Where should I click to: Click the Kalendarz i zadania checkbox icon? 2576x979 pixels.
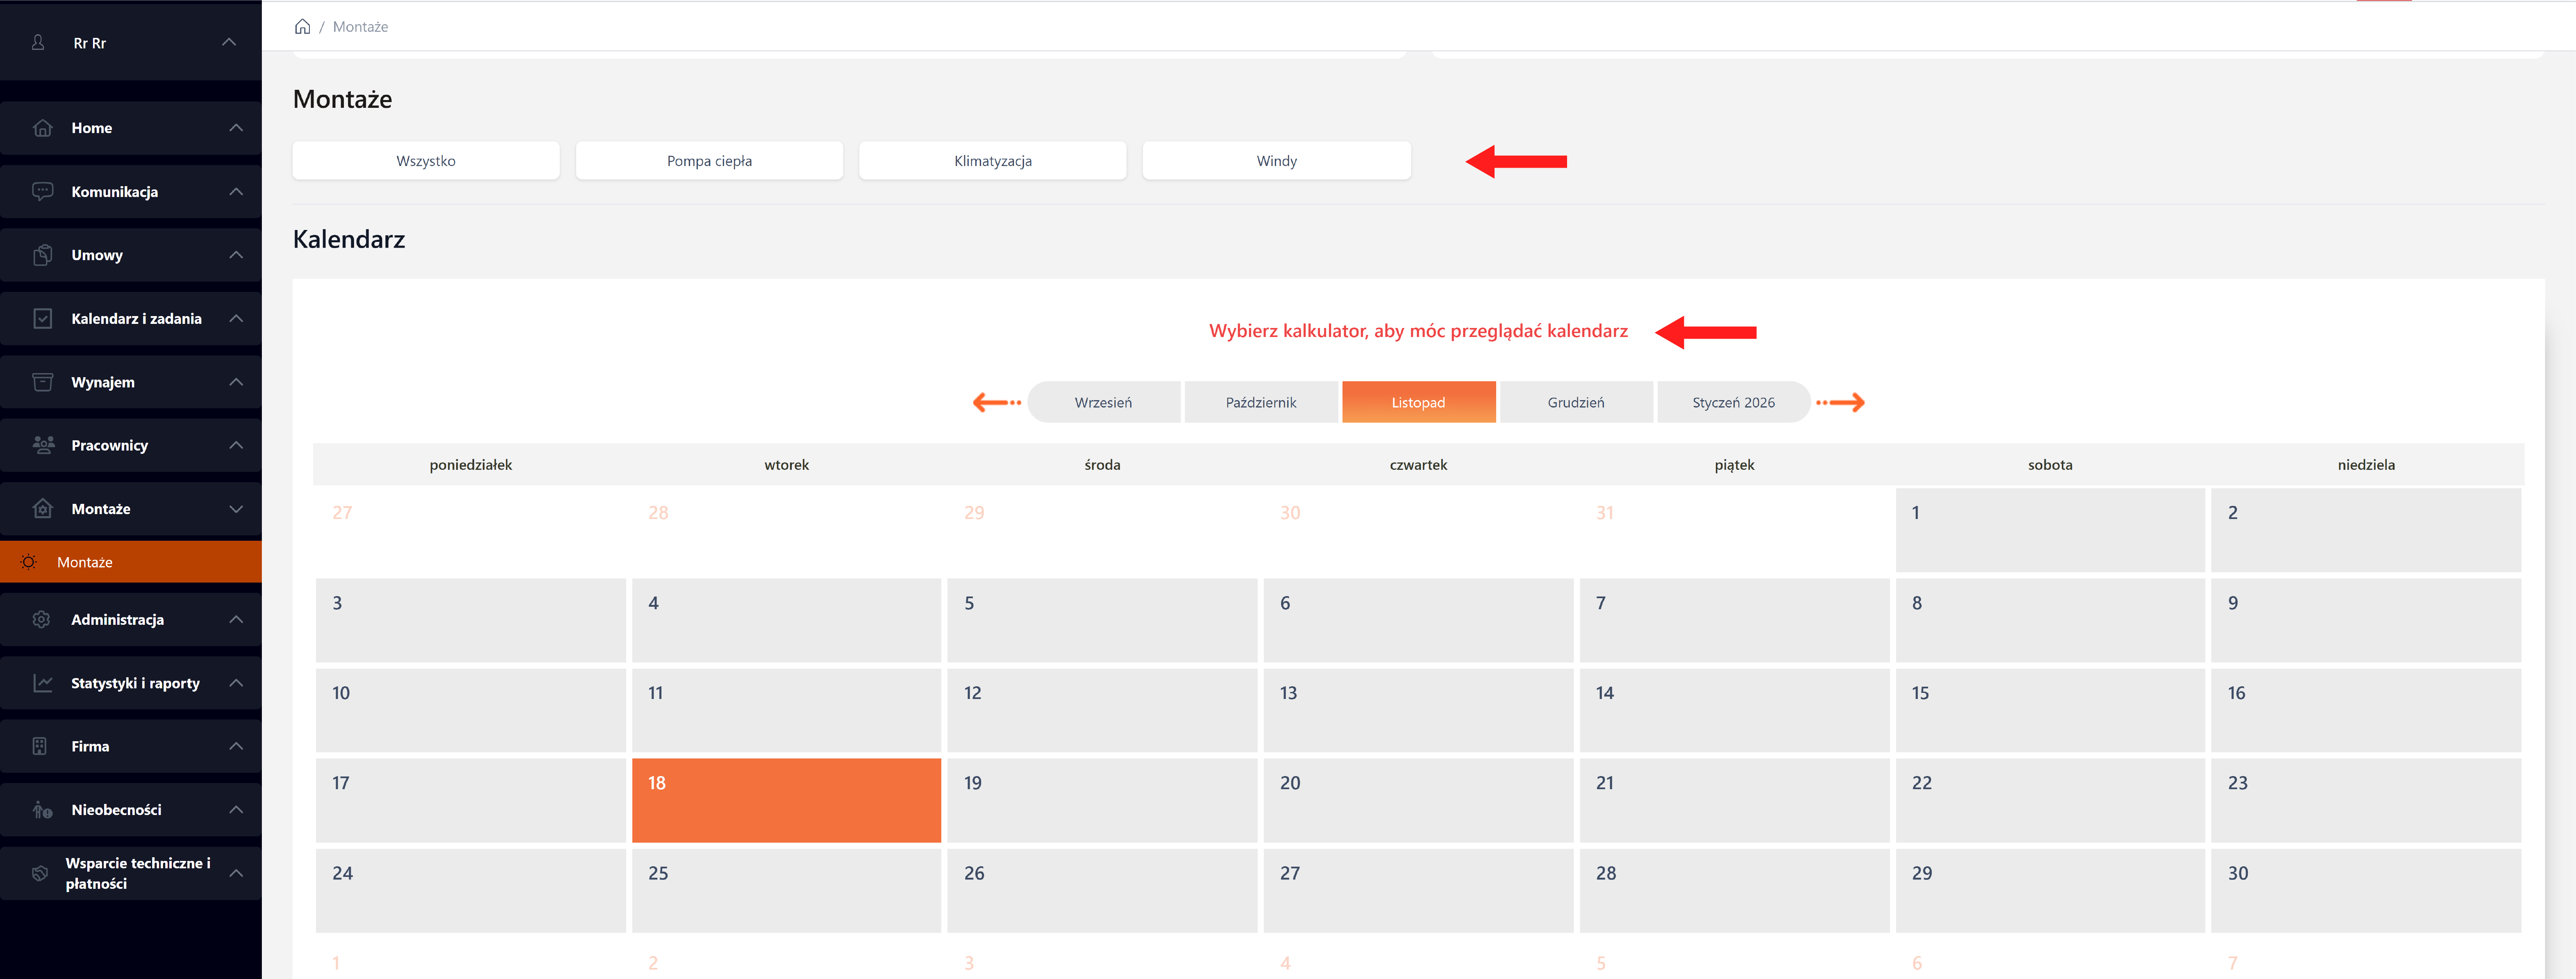click(42, 318)
